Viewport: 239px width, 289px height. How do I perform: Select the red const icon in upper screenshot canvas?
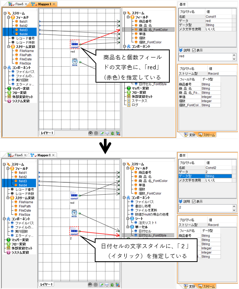coord(75,45)
